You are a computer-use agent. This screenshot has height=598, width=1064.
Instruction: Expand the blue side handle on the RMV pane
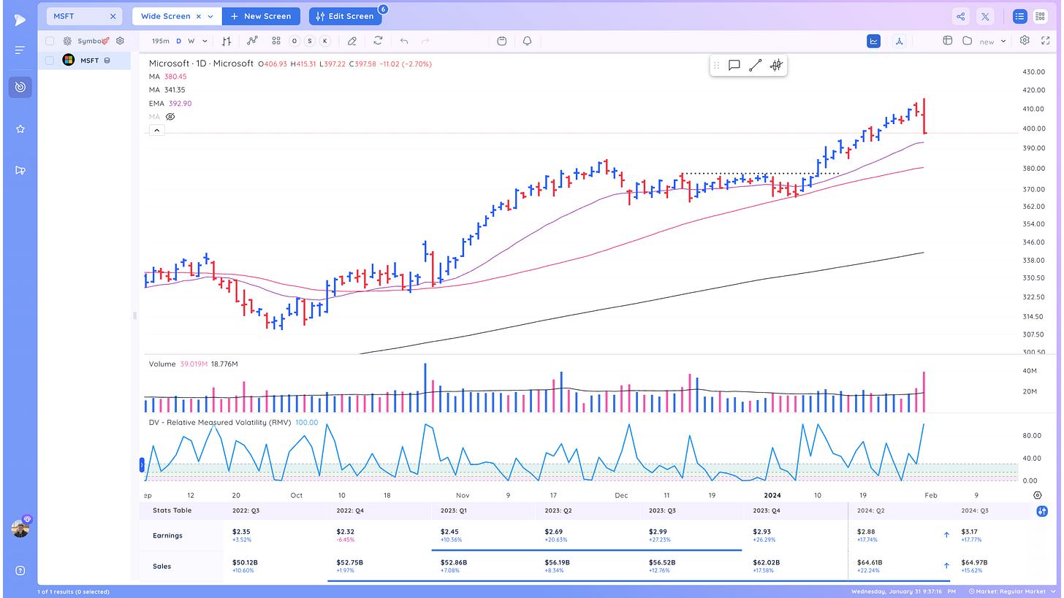pyautogui.click(x=142, y=465)
